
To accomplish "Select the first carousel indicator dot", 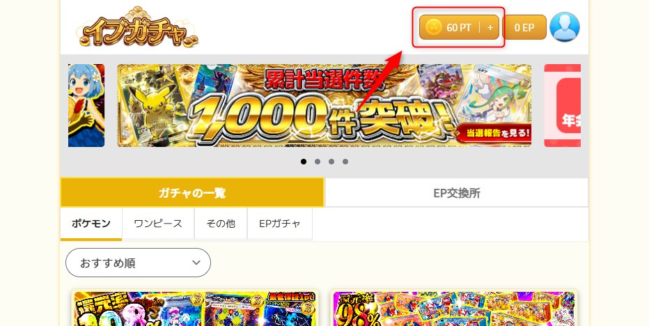I will pos(304,162).
